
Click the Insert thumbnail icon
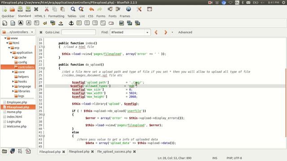pos(130,23)
